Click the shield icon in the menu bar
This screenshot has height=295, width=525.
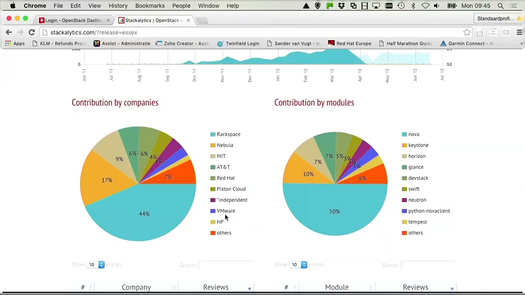coord(317,6)
